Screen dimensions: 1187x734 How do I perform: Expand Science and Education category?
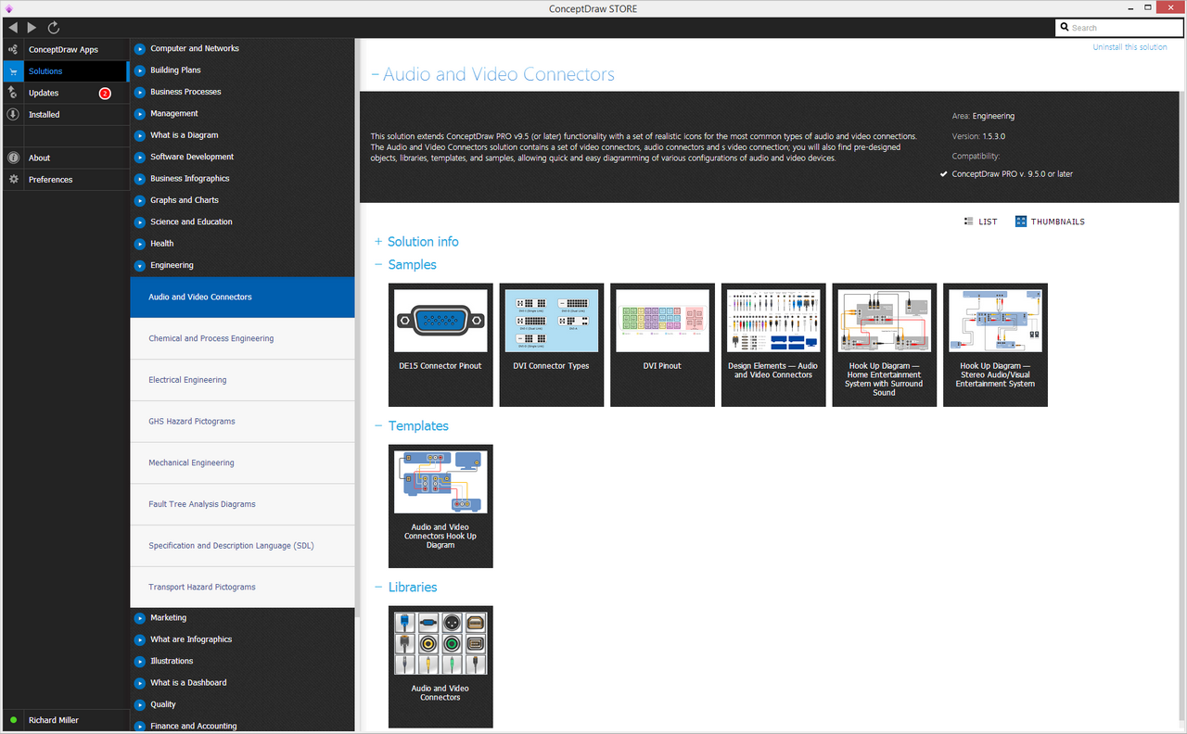pyautogui.click(x=140, y=221)
